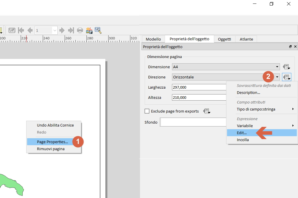
Task: Jump to last atlas feature
Action: [x=71, y=30]
